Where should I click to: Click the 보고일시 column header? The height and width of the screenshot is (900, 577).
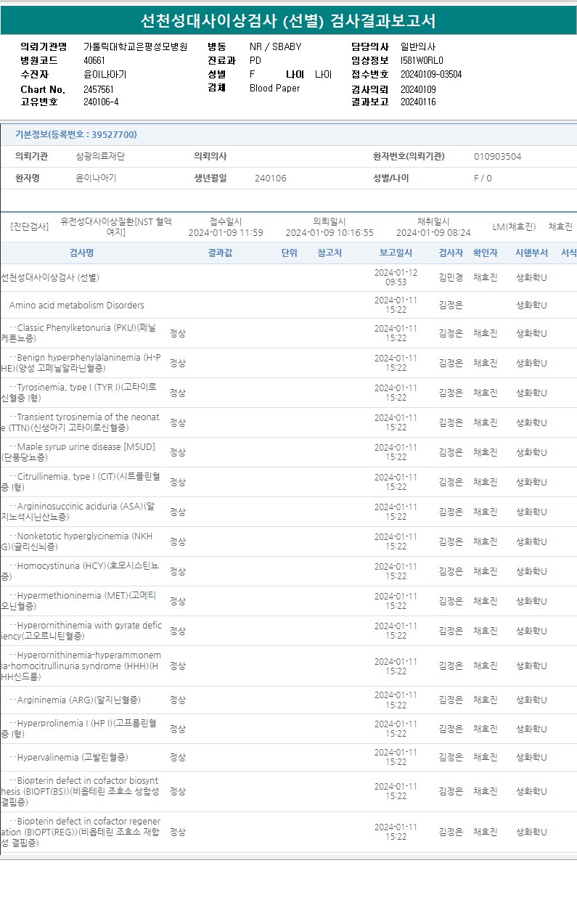[x=396, y=253]
